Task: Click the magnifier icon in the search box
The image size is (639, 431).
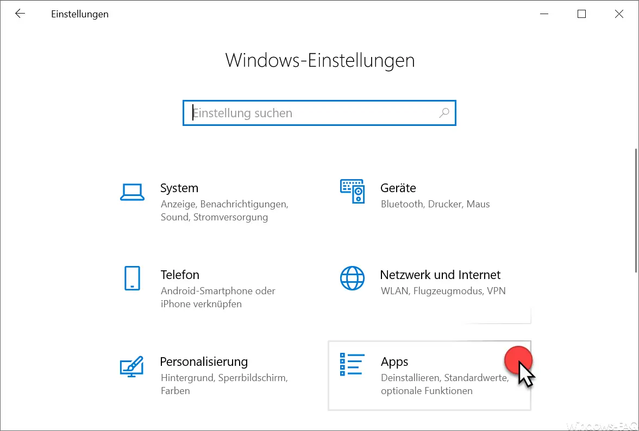Action: pyautogui.click(x=444, y=113)
